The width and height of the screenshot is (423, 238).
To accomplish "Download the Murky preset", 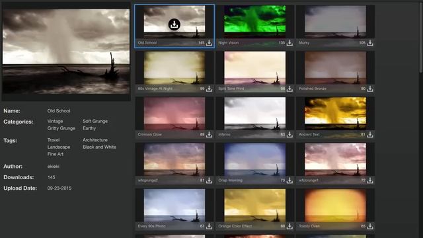I will point(370,43).
